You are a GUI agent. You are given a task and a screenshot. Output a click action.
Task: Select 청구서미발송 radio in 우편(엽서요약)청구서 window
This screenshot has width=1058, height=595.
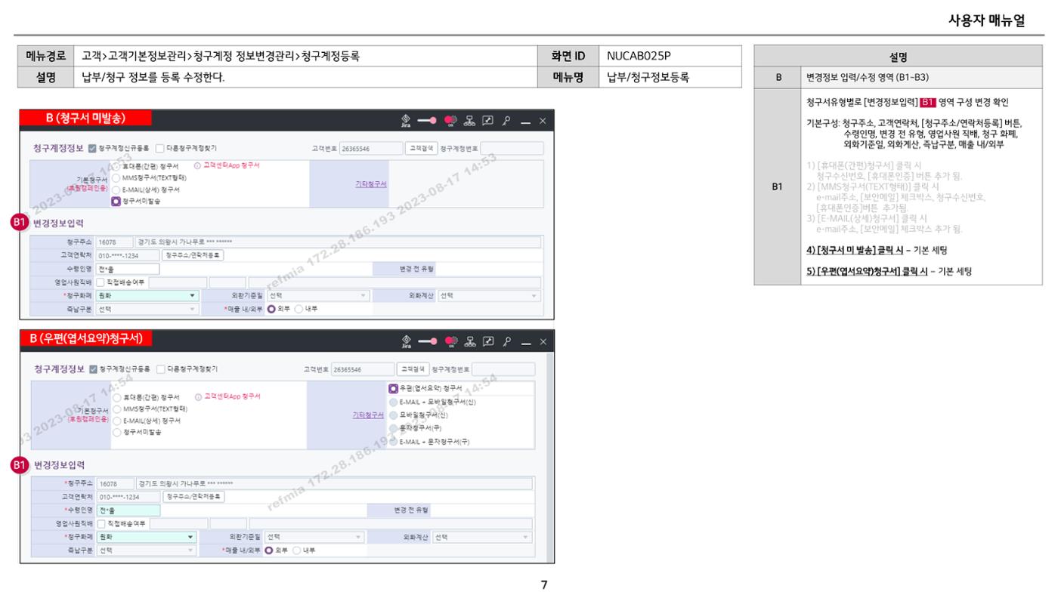pos(116,433)
